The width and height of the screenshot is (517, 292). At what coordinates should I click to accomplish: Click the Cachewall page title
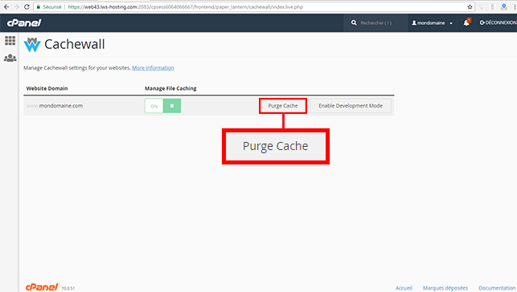(x=75, y=44)
